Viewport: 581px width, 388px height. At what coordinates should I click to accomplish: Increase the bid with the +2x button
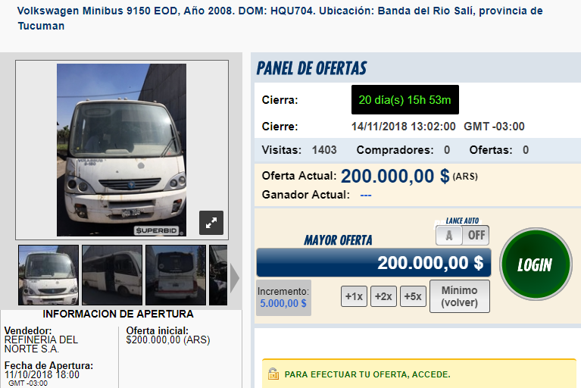coord(383,296)
